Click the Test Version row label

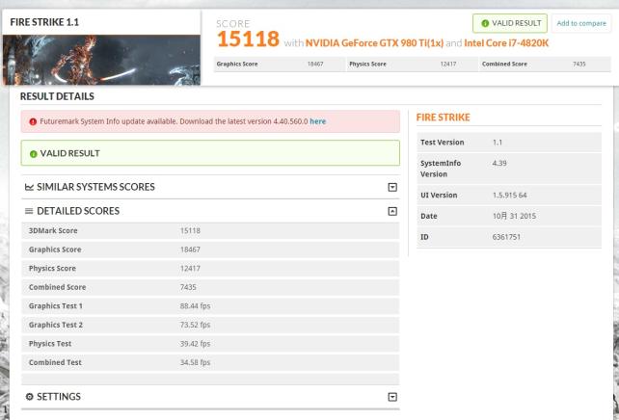[443, 143]
